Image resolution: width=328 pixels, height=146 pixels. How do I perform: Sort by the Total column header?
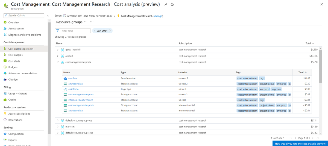click(310, 43)
